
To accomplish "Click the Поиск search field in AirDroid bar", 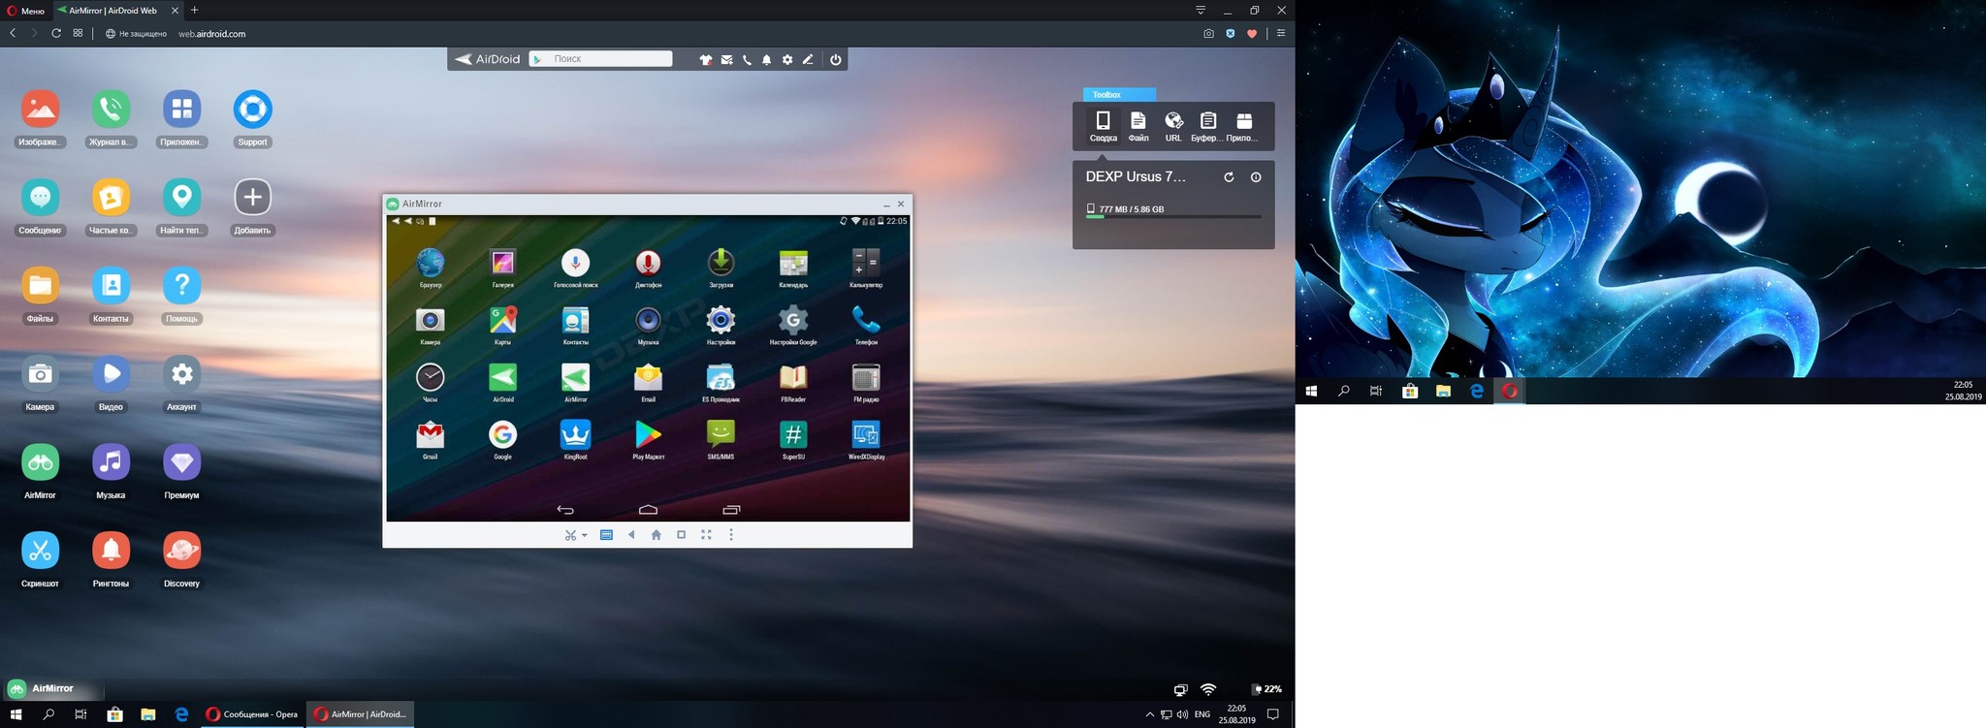I will [601, 59].
